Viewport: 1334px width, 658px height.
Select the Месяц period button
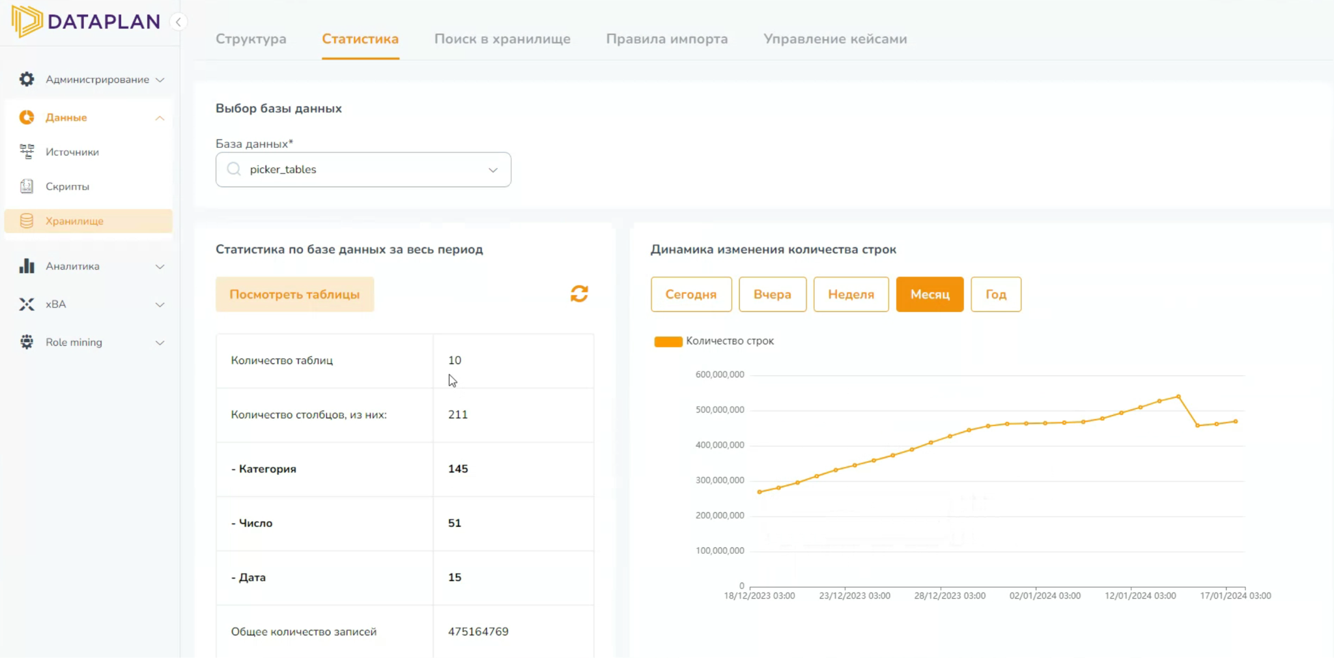(930, 294)
